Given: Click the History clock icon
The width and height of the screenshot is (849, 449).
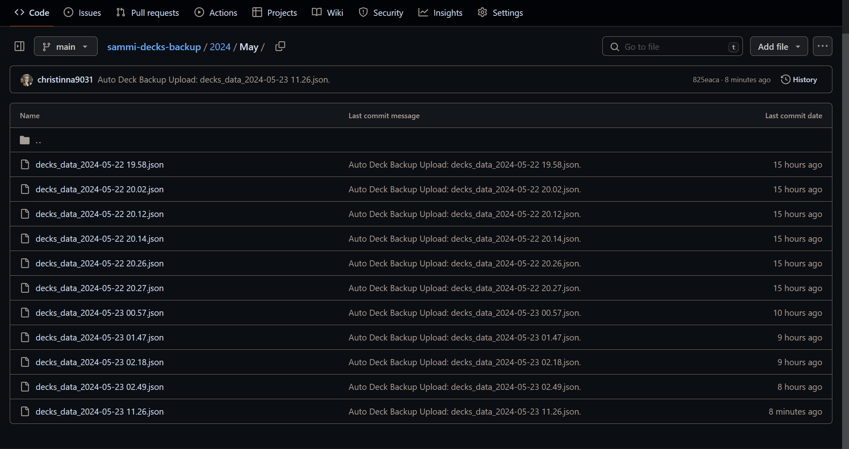Looking at the screenshot, I should 785,80.
